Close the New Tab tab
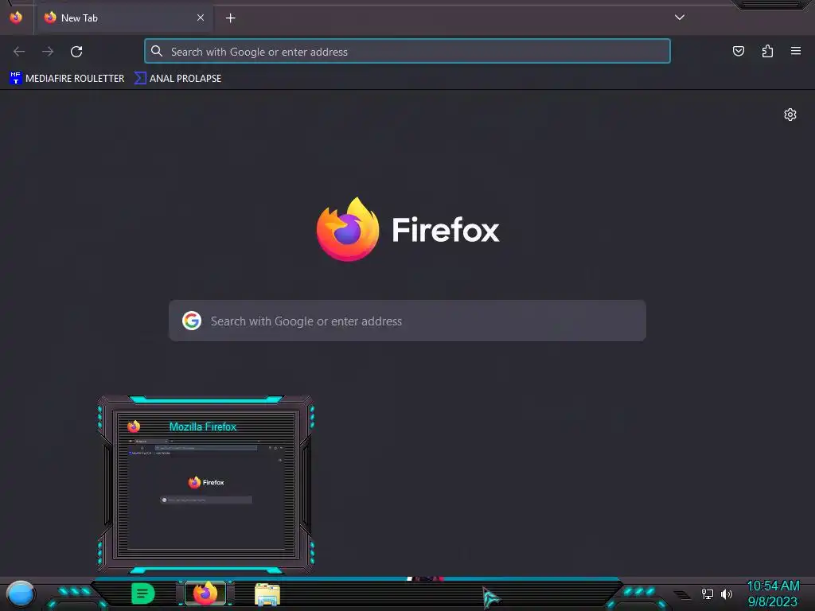This screenshot has width=815, height=611. point(201,18)
